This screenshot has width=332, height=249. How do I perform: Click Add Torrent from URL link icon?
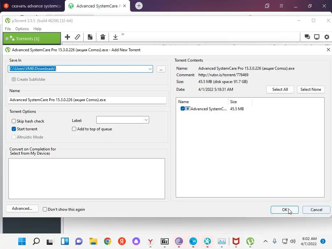[x=77, y=37]
